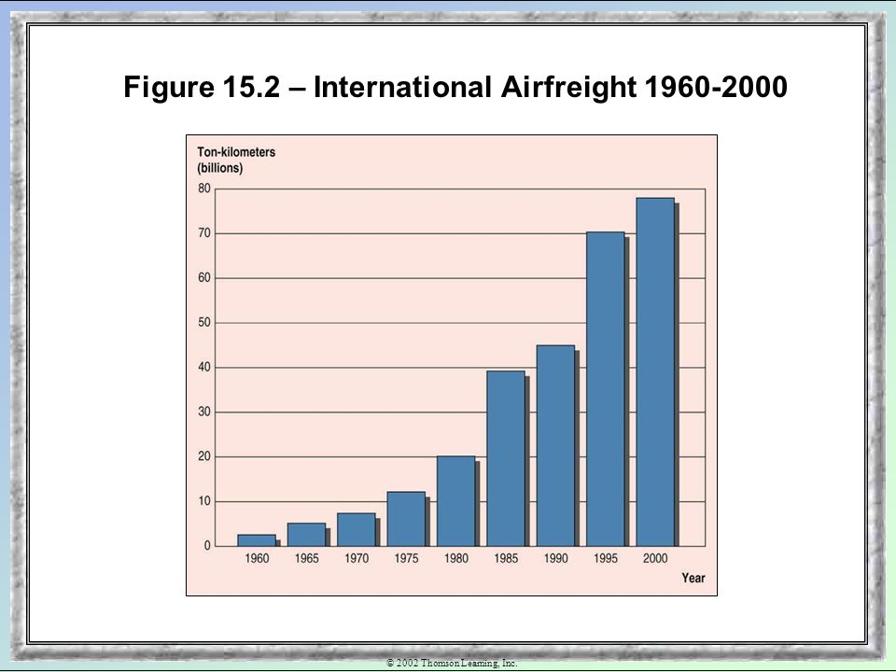Screen dimensions: 896x672
Task: Select the 1990 bar in the chart
Action: pos(557,446)
